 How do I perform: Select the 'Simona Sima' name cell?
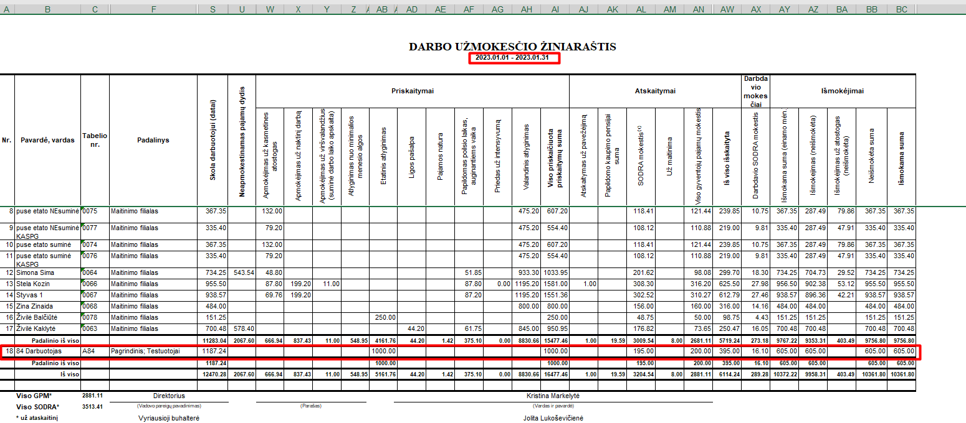(x=47, y=273)
